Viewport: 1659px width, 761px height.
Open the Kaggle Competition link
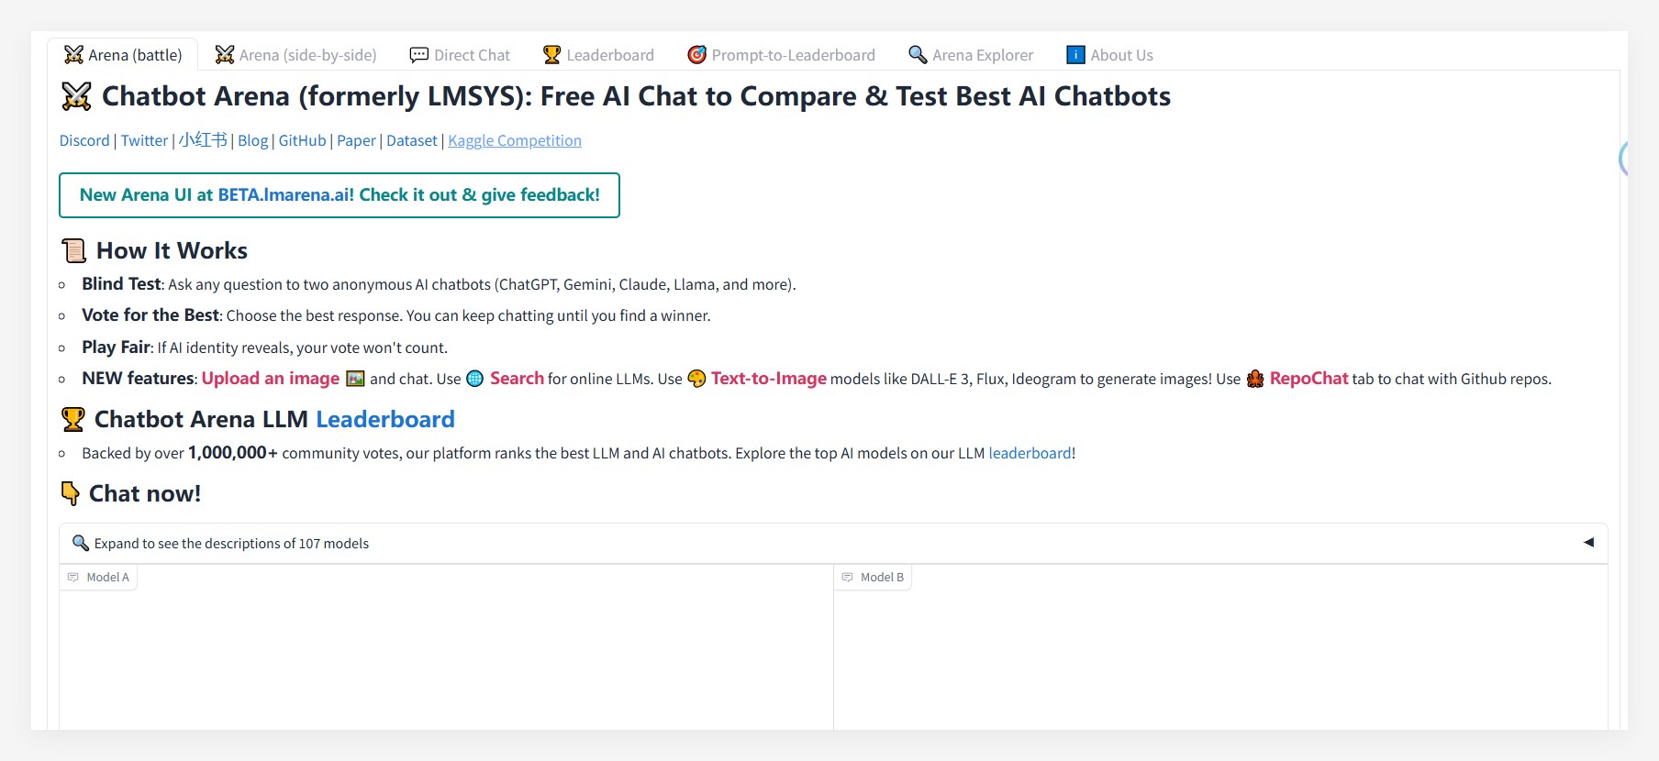(515, 140)
